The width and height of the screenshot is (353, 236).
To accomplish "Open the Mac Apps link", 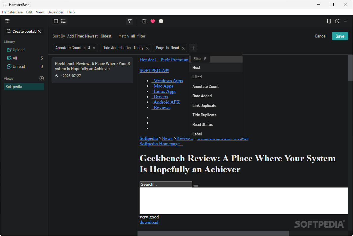I will click(x=162, y=86).
